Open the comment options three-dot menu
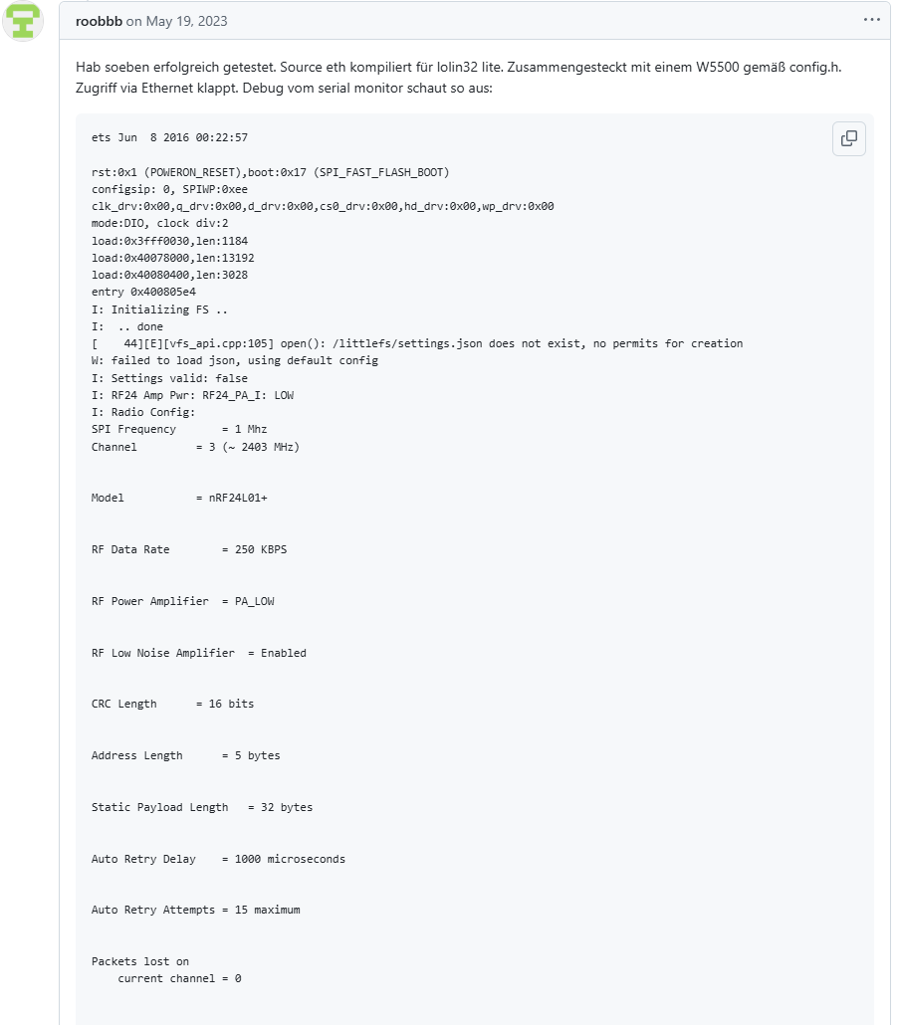 point(872,20)
